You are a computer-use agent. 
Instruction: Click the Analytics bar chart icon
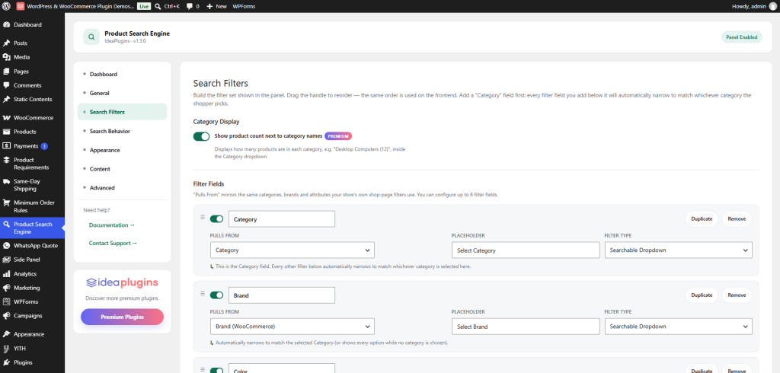(6, 274)
